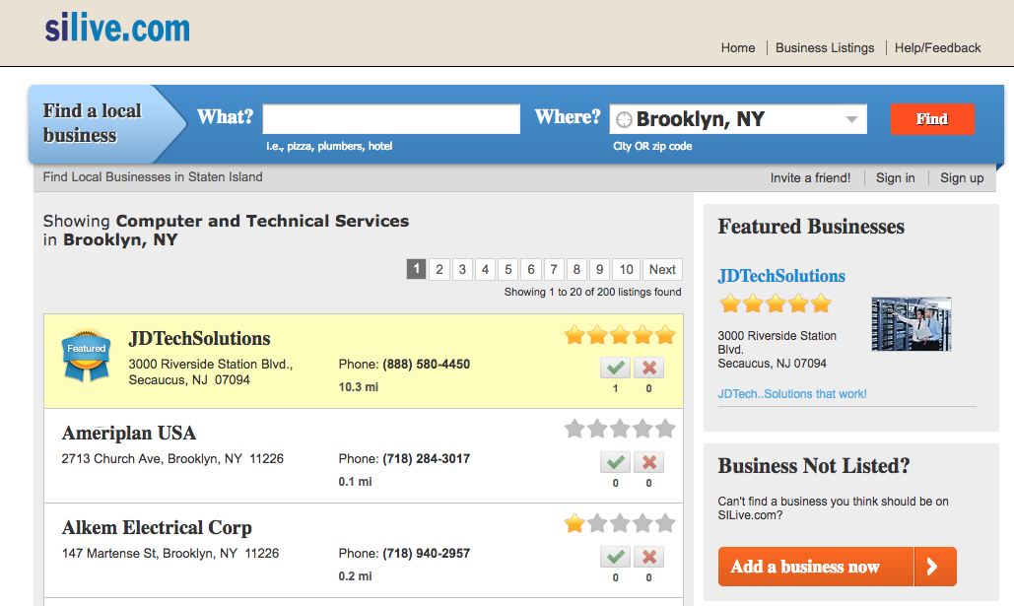
Task: Open Help/Feedback page
Action: point(938,48)
